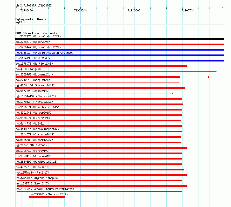The width and height of the screenshot is (231, 207).
Task: Open variant nsv3204379 (Chaisson2019)
Action: (x=35, y=134)
